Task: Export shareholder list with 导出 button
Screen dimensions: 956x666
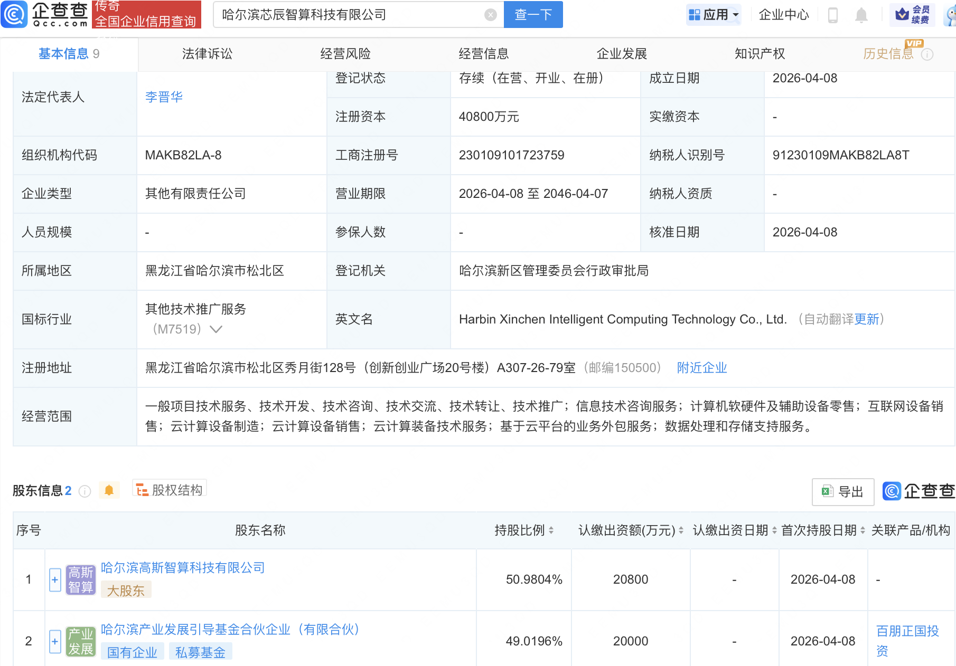Action: (842, 491)
